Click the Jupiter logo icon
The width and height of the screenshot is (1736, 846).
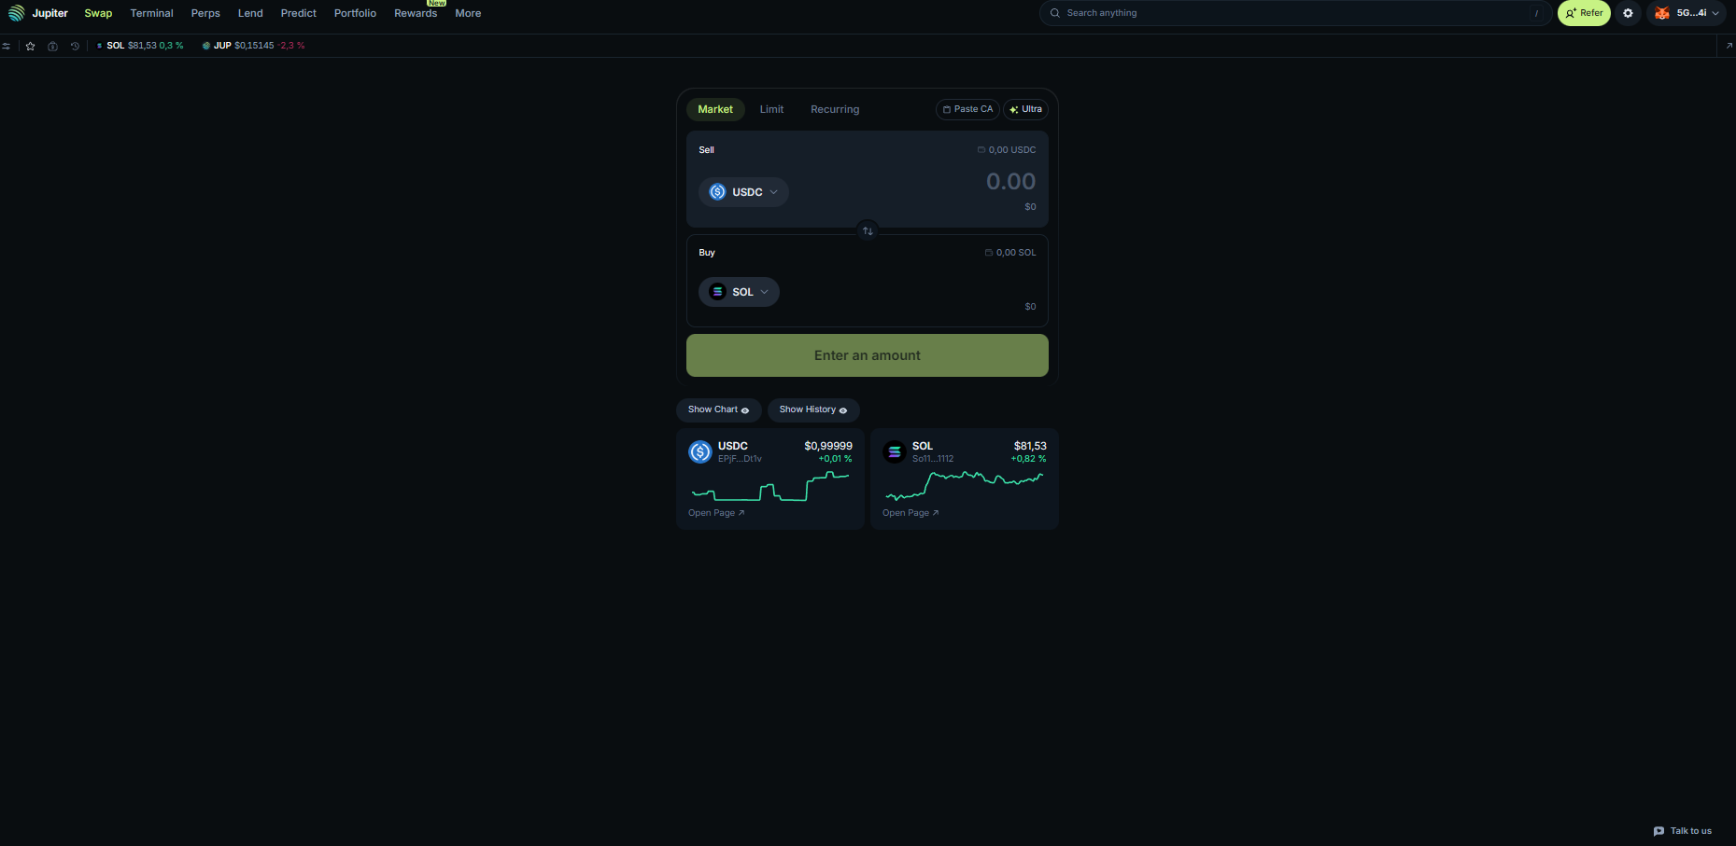(x=16, y=13)
